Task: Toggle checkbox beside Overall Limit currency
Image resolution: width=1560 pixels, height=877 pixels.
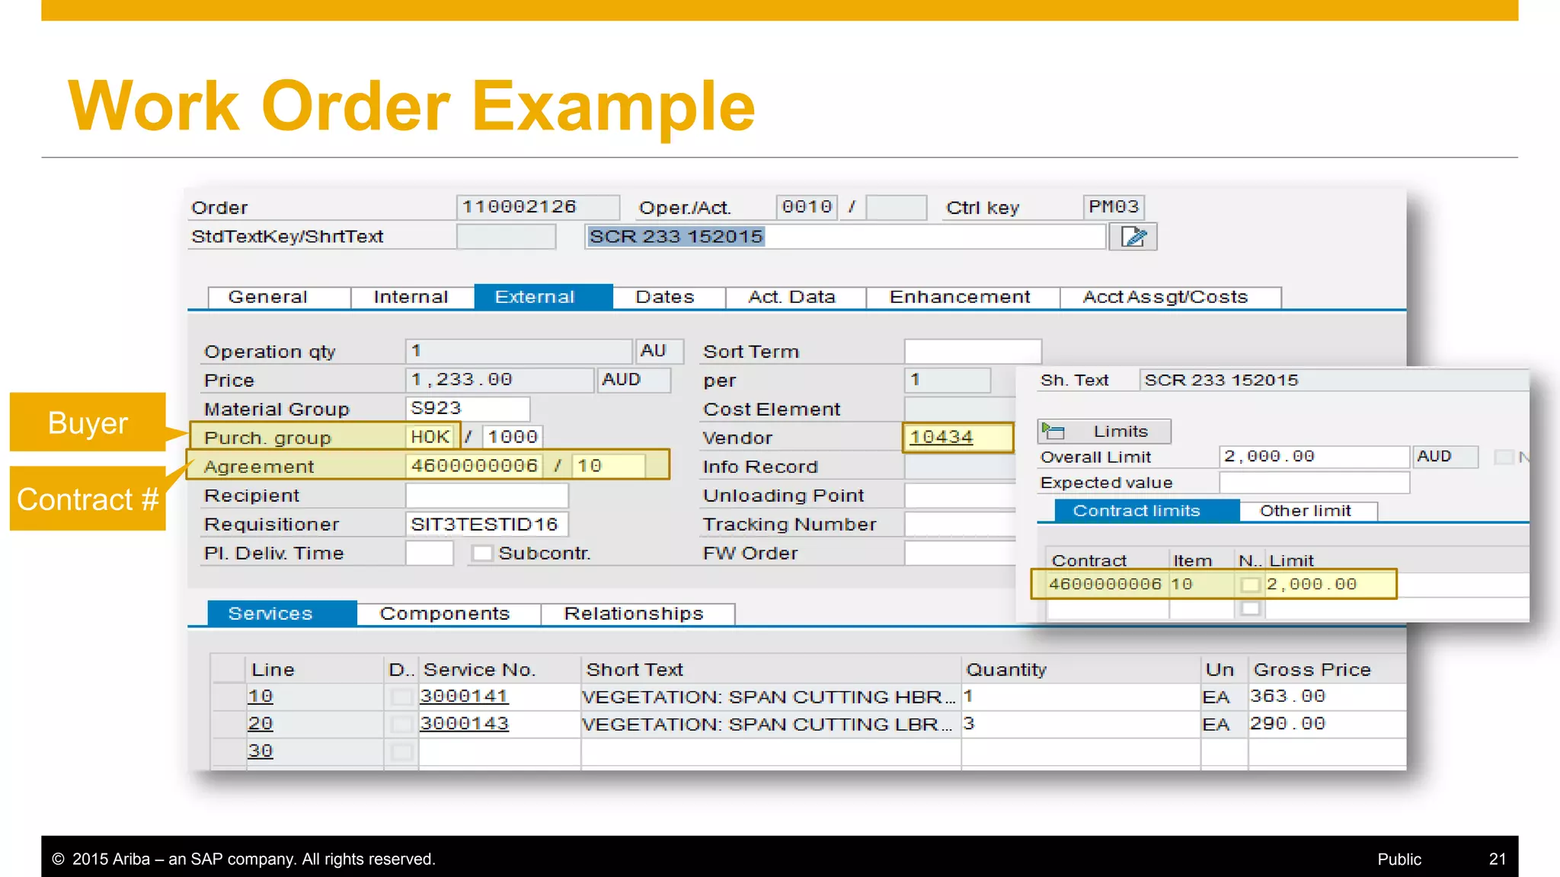Action: point(1504,457)
